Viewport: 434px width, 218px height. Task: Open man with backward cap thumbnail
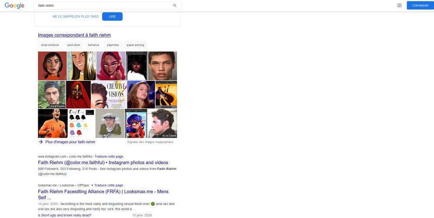52,95
